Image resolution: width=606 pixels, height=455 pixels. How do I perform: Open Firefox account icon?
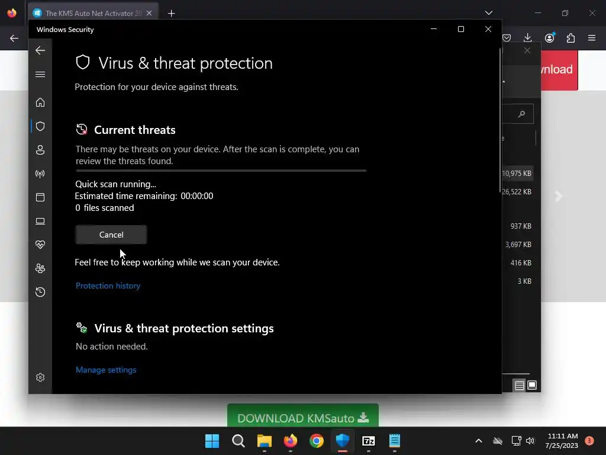[549, 38]
